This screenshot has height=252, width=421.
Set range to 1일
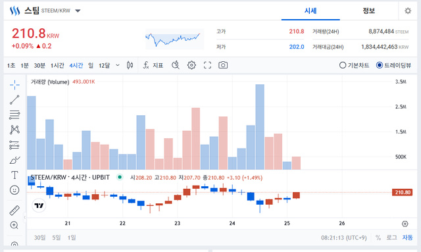pyautogui.click(x=72, y=238)
